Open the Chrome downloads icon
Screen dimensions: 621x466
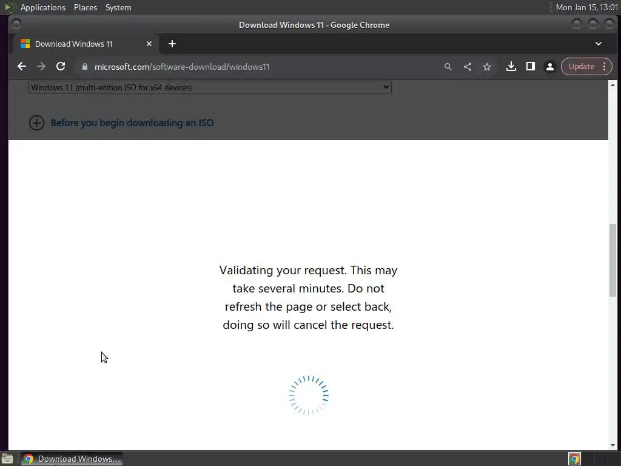tap(511, 67)
